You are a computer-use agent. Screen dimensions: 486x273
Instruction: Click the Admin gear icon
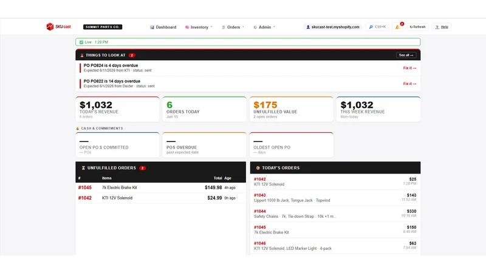(x=255, y=27)
